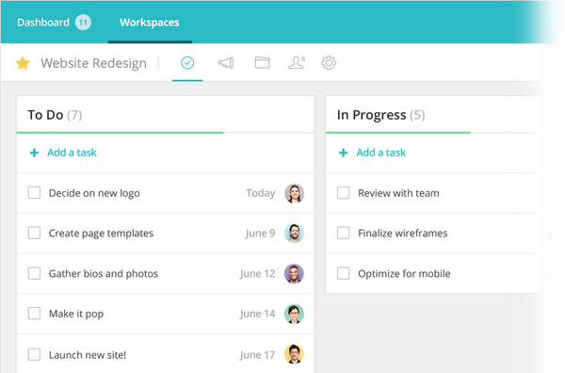Check the Gather bios and photos checkbox
The width and height of the screenshot is (565, 373).
pos(34,273)
